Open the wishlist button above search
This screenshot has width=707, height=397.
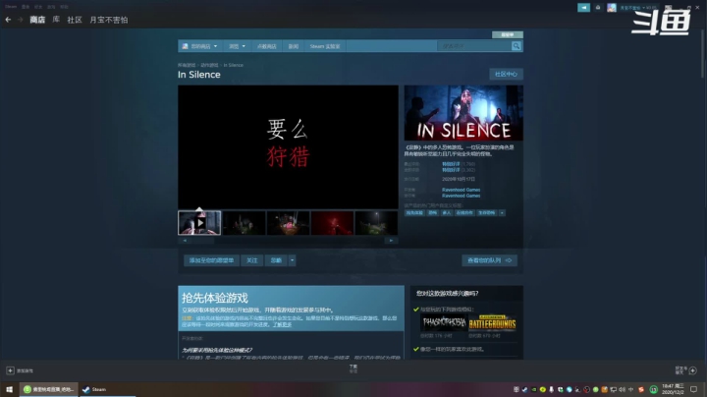pos(508,34)
